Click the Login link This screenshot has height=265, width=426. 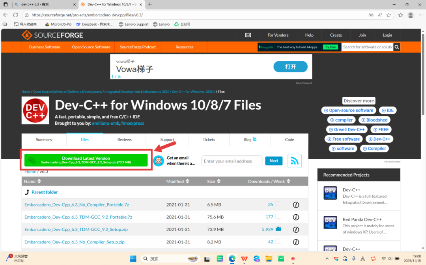pos(387,35)
